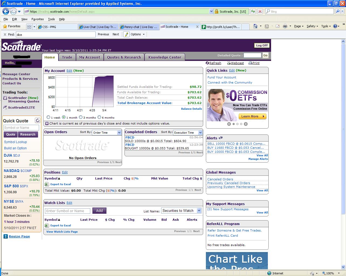Expand Completed Orders sort-by dropdown
Screen dimensions: 346x276
[200, 133]
